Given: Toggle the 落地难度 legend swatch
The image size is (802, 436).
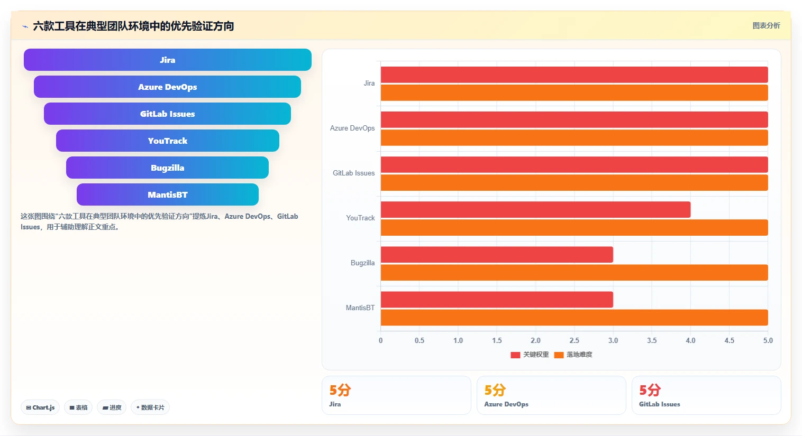Looking at the screenshot, I should tap(559, 355).
